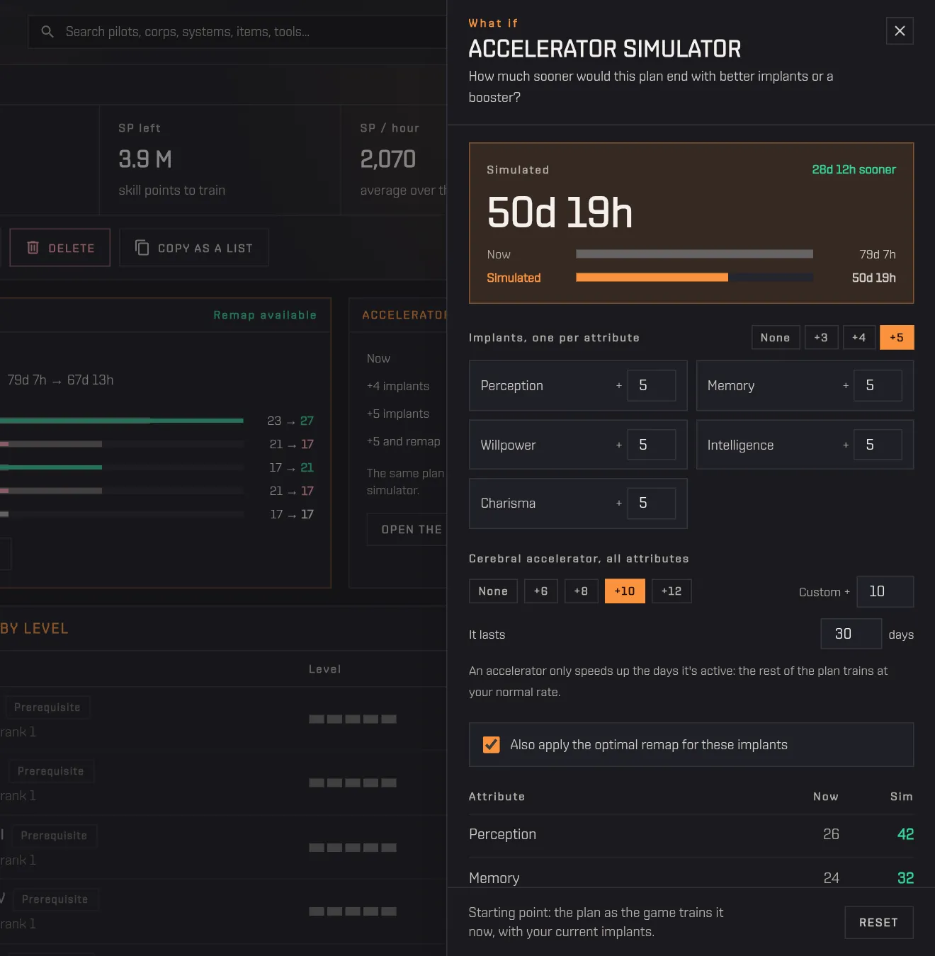
Task: Edit the Willpower implant value
Action: [x=652, y=445]
